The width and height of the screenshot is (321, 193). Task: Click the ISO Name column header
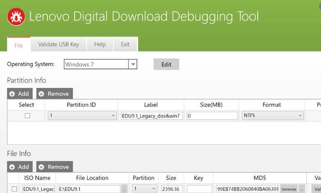click(x=37, y=178)
